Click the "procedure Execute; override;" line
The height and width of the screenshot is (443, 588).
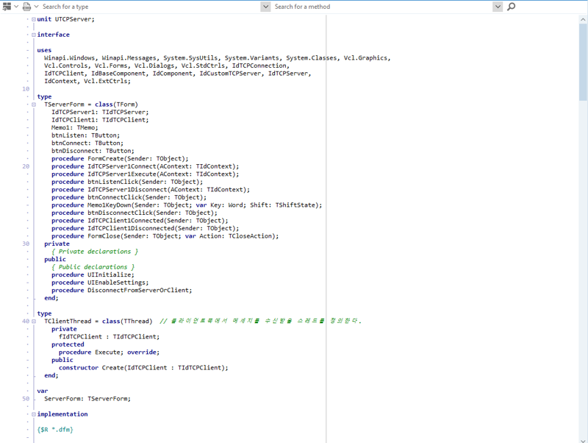tap(109, 352)
